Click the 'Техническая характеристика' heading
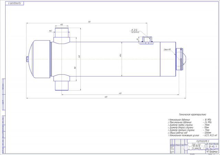220x155 pixels. click(192, 115)
